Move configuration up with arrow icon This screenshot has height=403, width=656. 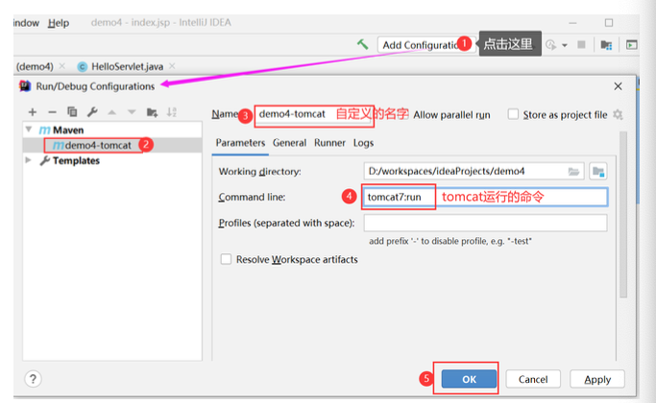pyautogui.click(x=111, y=112)
